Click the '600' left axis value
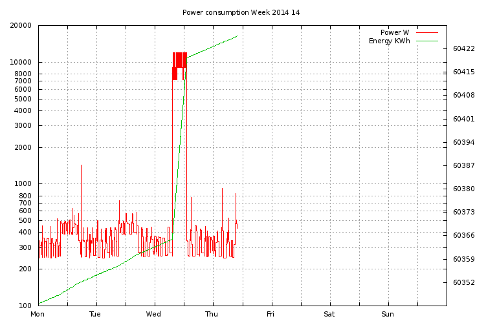The width and height of the screenshot is (497, 323). [x=25, y=211]
